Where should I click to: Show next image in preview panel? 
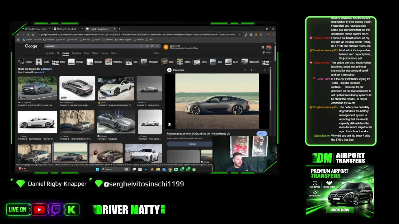point(251,70)
